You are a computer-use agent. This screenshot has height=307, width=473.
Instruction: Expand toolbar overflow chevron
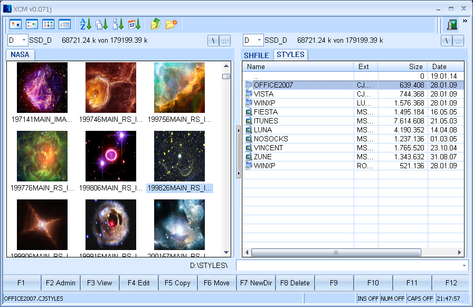[465, 21]
